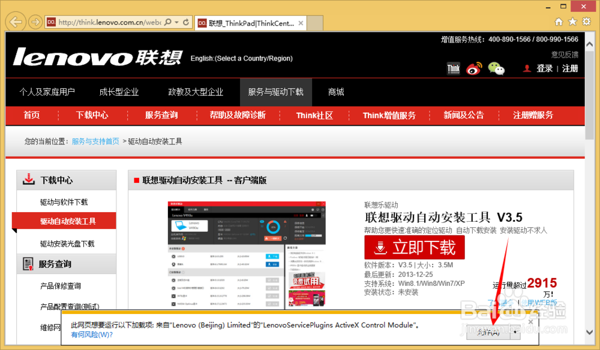
Task: Close the 联想_ThinkPad|ThinkCent... tab
Action: (x=301, y=23)
